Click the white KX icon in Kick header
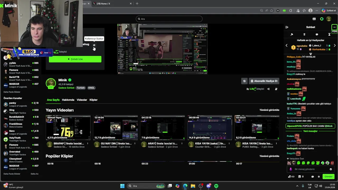The width and height of the screenshot is (338, 190). (x=314, y=19)
